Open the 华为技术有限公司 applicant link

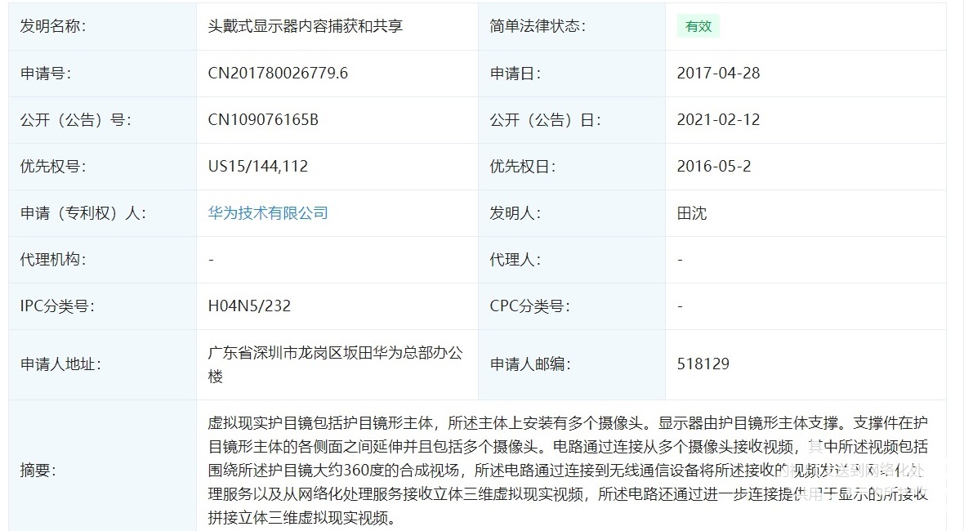pos(268,213)
